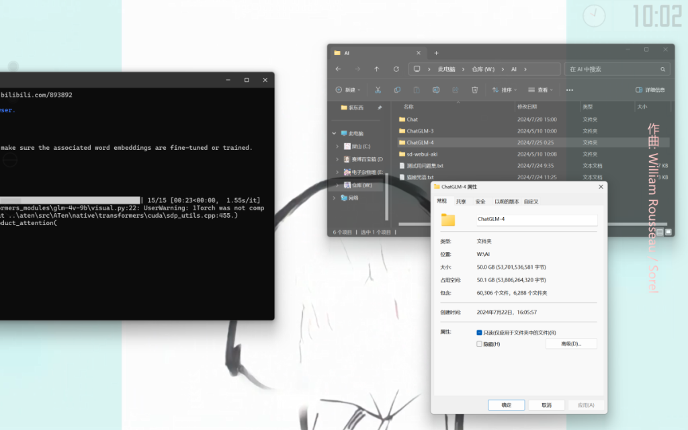Viewport: 688px width, 430px height.
Task: Click the 高级(D)... button
Action: click(570, 344)
